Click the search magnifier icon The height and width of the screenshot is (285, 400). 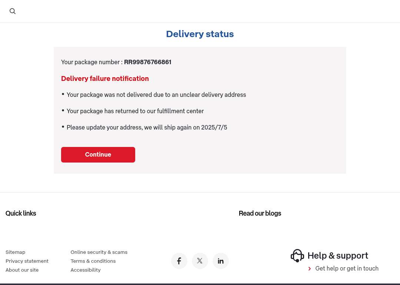tap(13, 11)
